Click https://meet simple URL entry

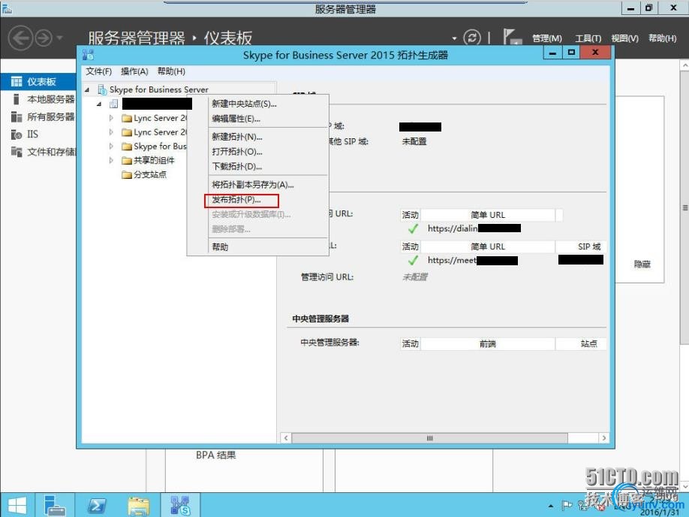tap(472, 260)
